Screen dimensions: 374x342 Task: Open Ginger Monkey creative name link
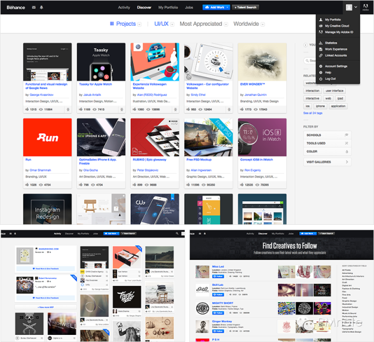pyautogui.click(x=222, y=322)
